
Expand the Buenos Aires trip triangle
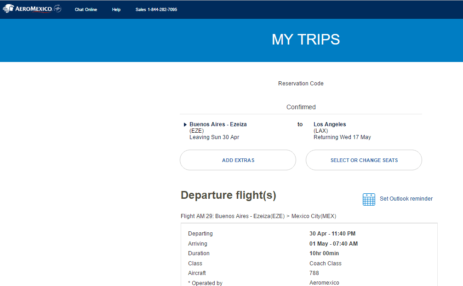point(185,125)
